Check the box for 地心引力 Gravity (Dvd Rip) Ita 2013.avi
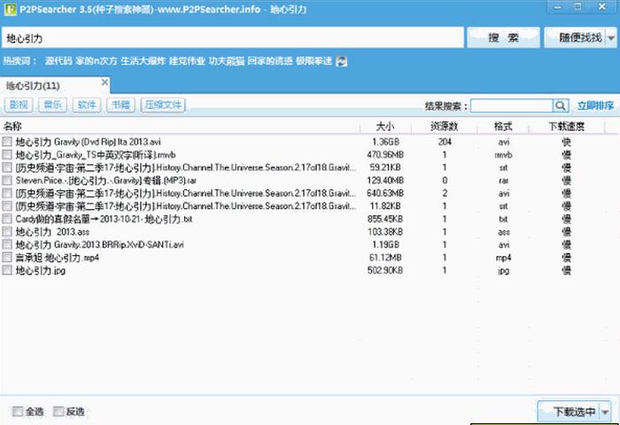The height and width of the screenshot is (425, 620). (8, 142)
